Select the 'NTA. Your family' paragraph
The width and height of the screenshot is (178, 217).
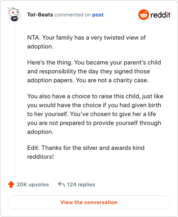[x=86, y=42]
